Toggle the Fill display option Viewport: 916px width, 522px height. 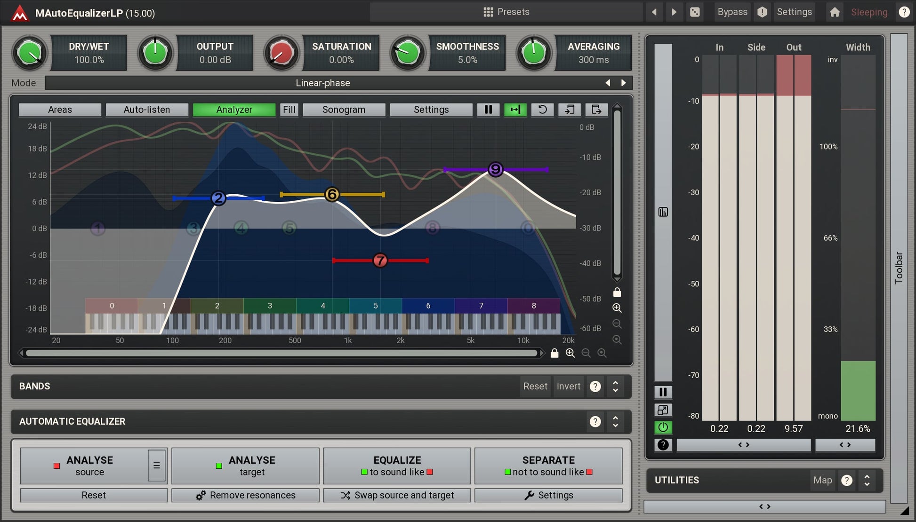289,110
